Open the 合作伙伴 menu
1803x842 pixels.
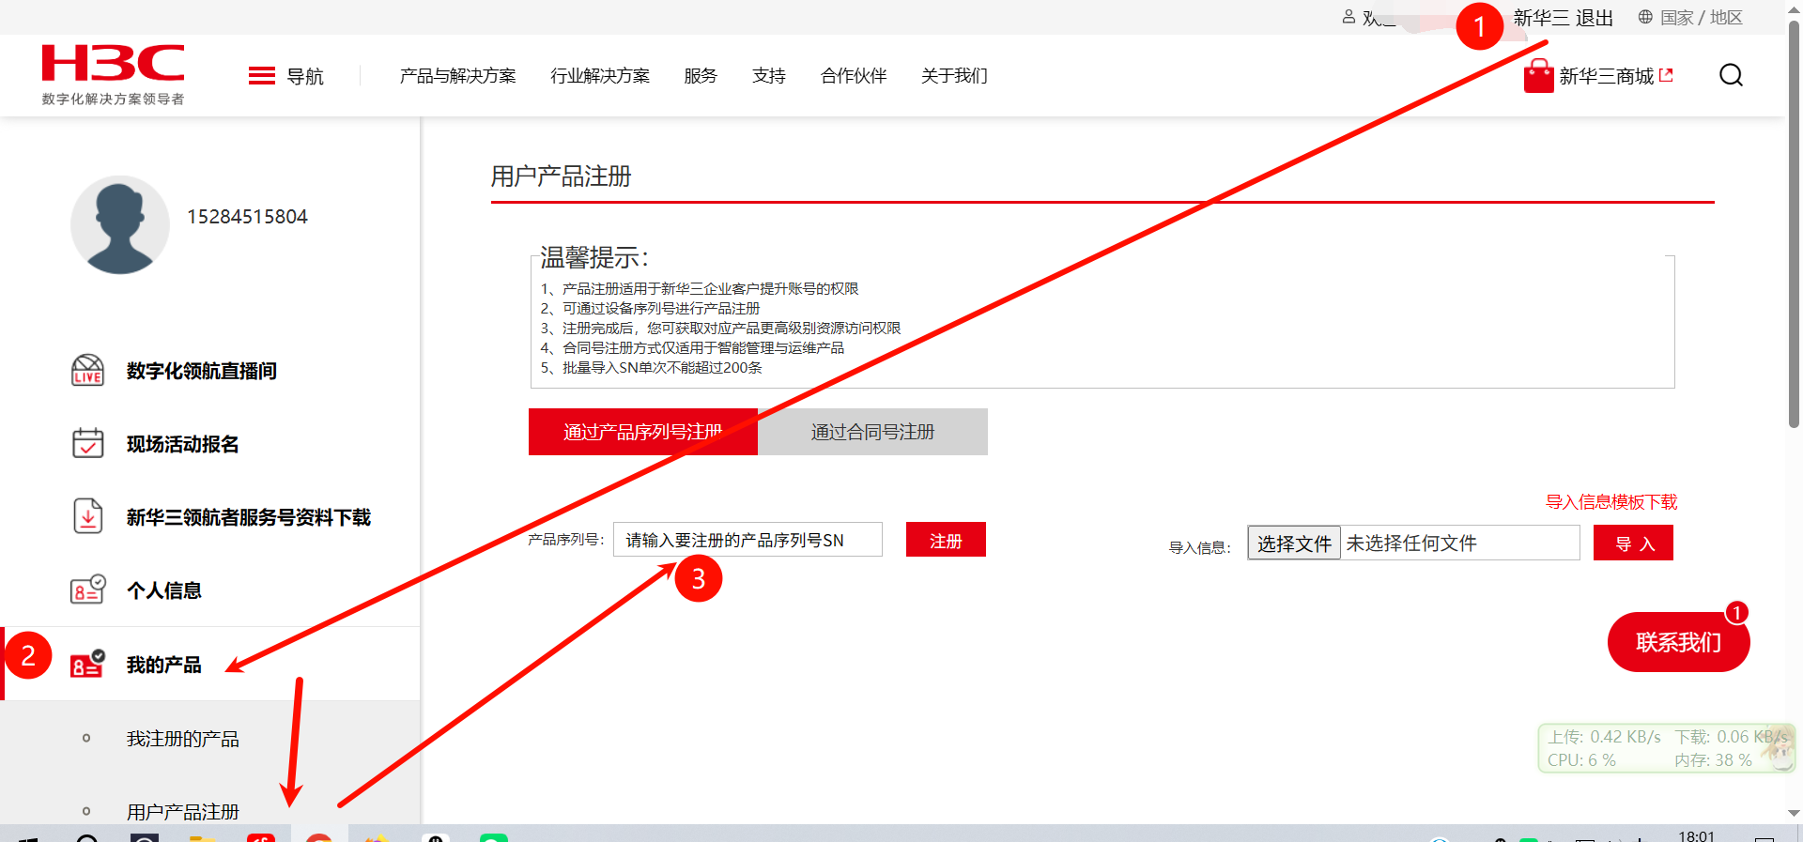(854, 76)
